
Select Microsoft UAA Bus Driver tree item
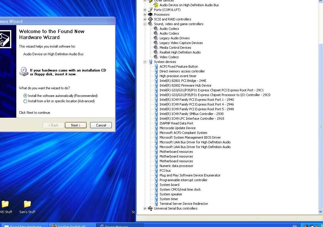click(195, 142)
